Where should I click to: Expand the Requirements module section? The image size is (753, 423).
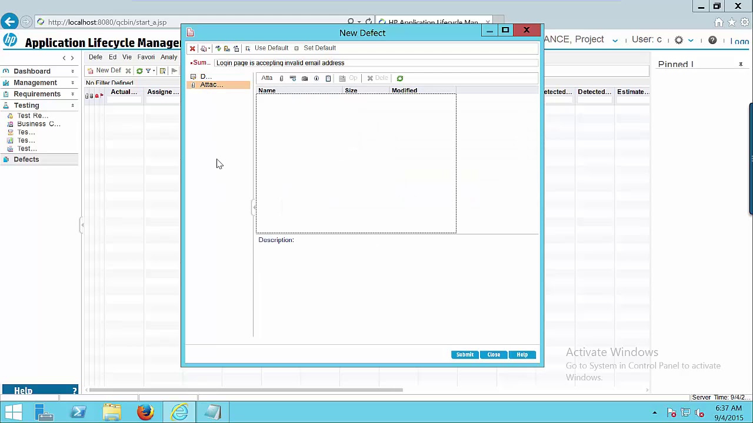[72, 94]
